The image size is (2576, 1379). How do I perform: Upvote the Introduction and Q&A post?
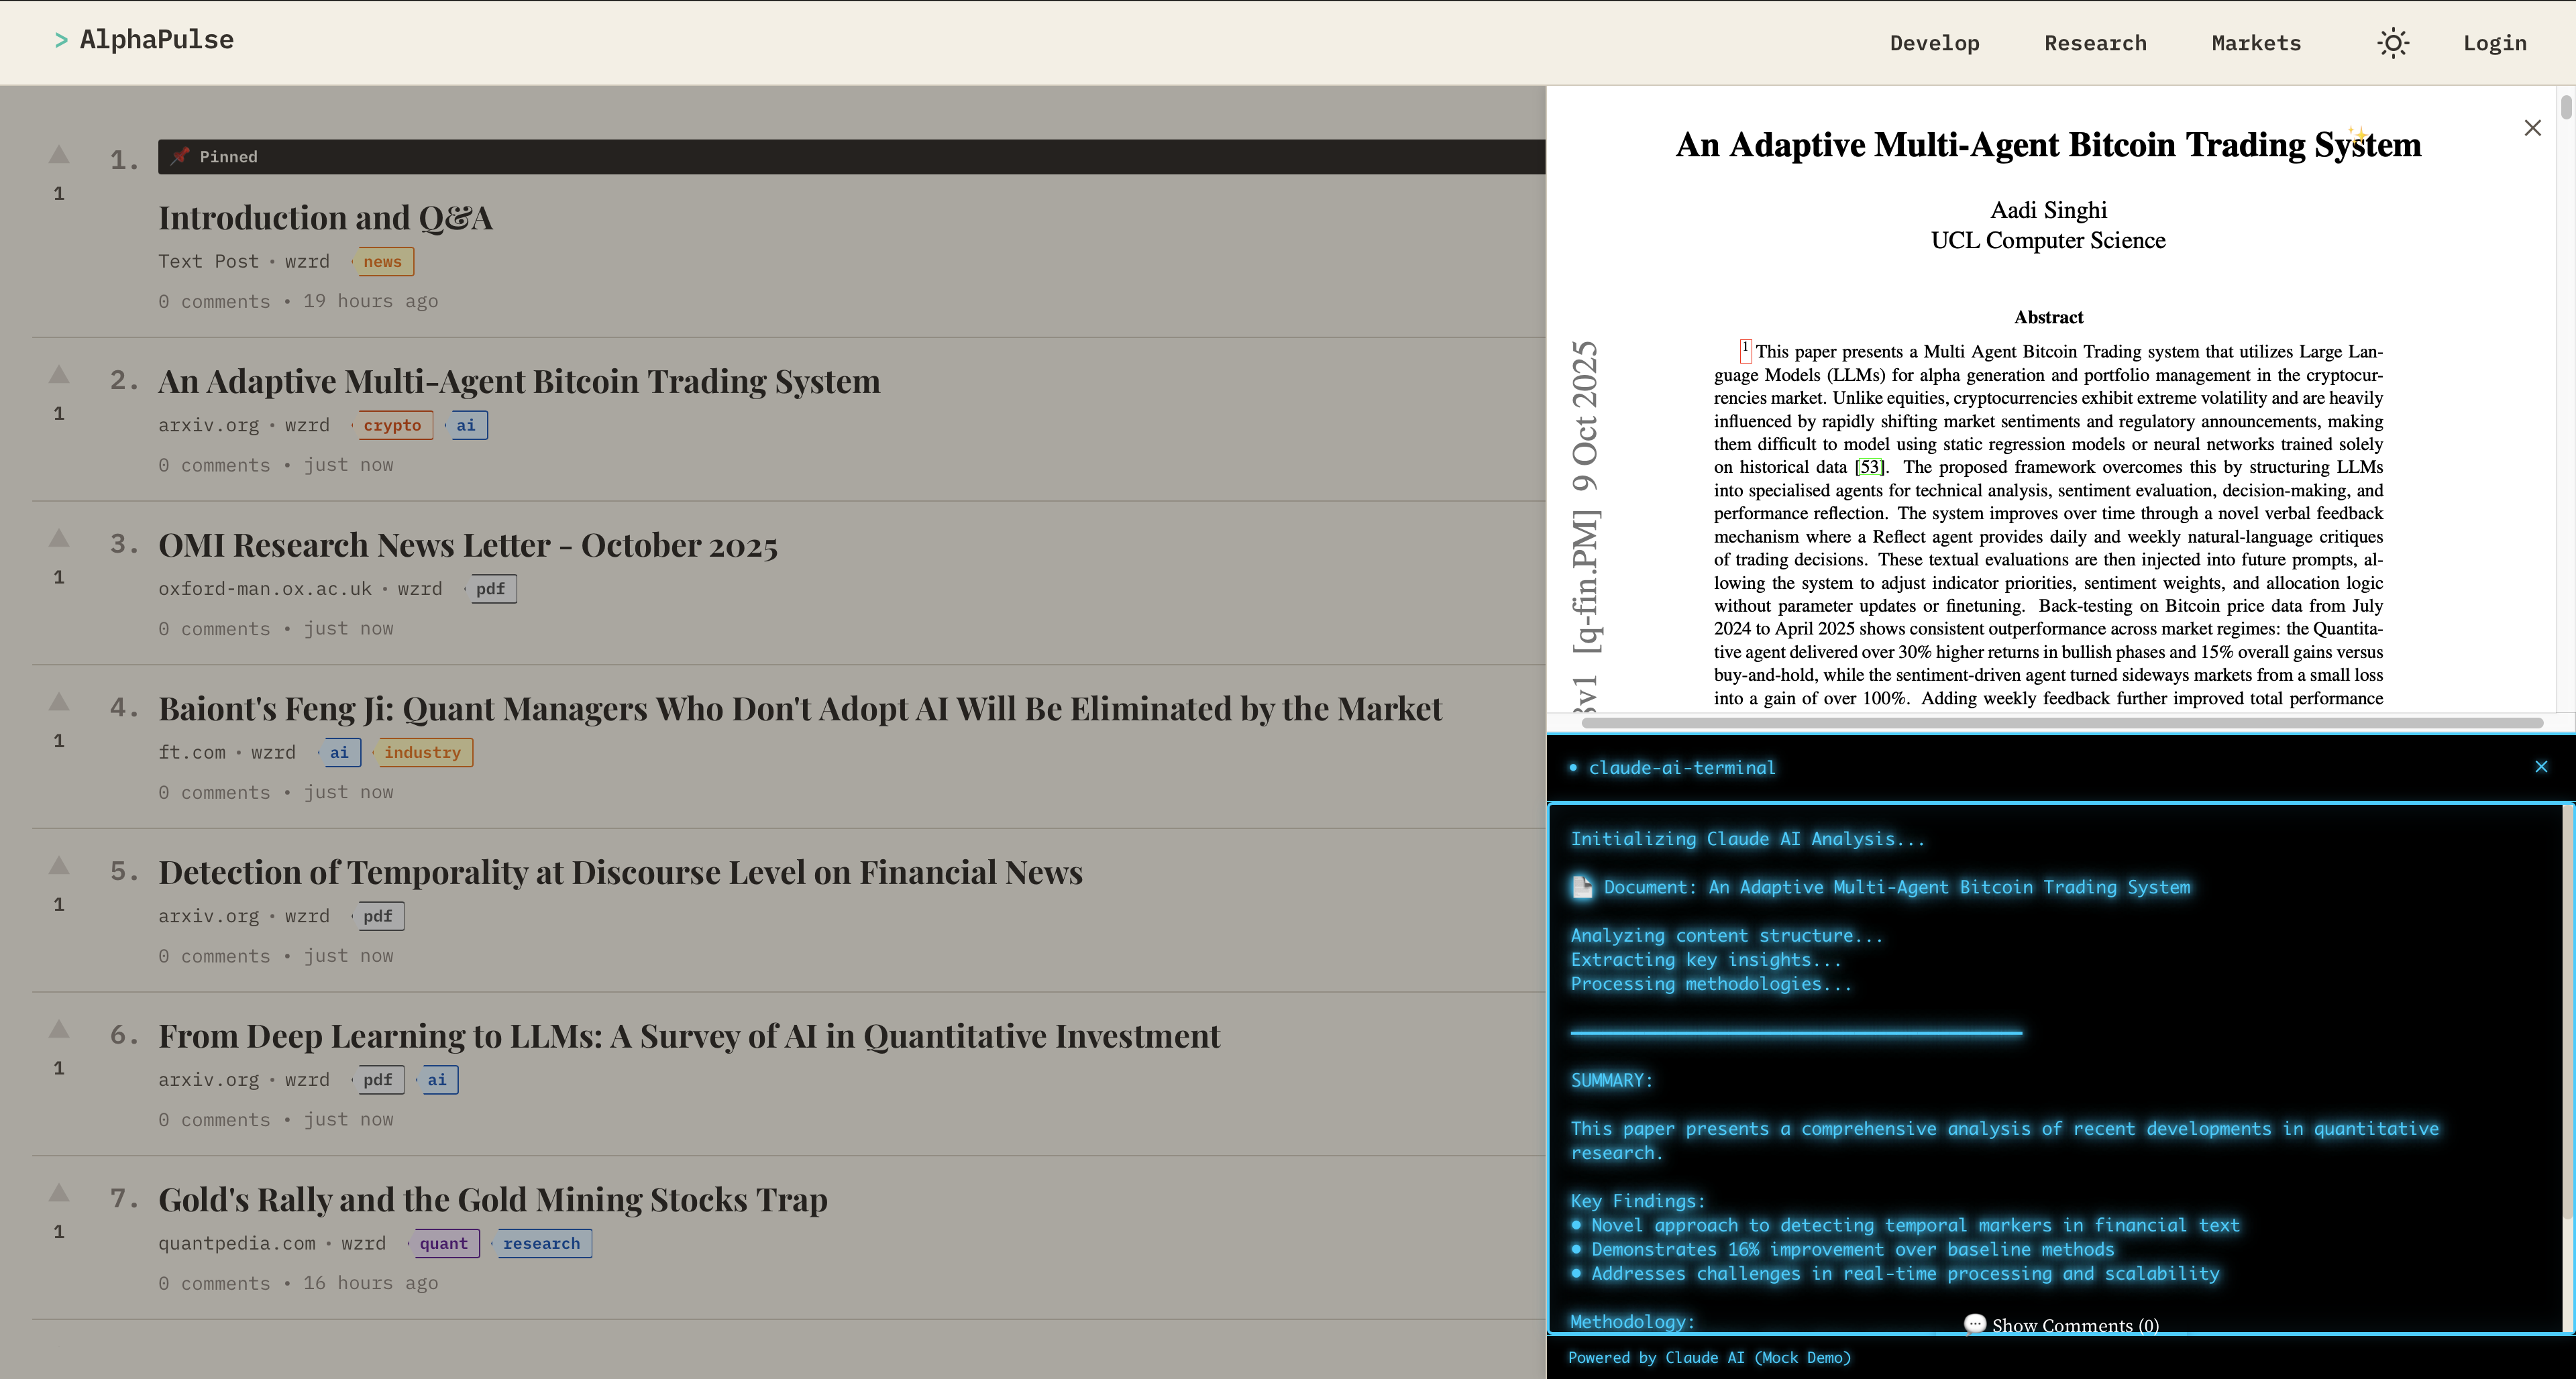59,155
